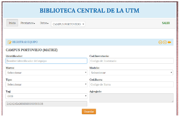The image size is (181, 117).
Task: Open the Datos menu
Action: 44,23
